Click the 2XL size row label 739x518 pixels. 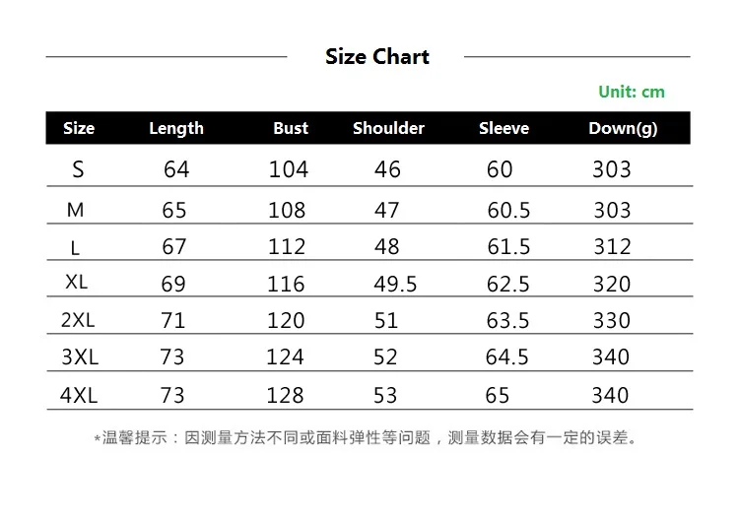[78, 320]
